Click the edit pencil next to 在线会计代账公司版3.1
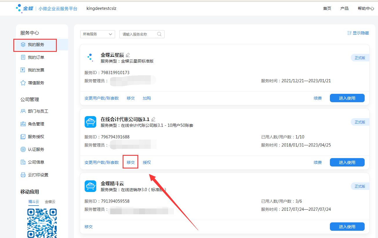Screen dimensions: 378x238 tap(153, 119)
